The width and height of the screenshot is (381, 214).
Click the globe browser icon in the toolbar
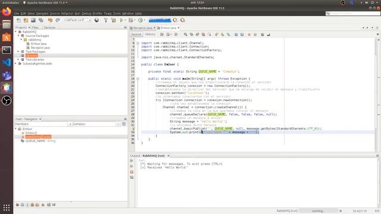[96, 20]
